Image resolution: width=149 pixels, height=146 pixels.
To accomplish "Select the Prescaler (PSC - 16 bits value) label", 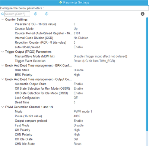I will 35,24.
